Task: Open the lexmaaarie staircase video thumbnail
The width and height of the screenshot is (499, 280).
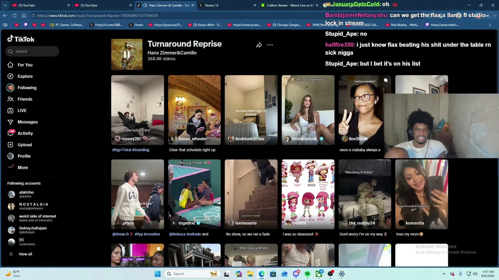Action: click(251, 194)
